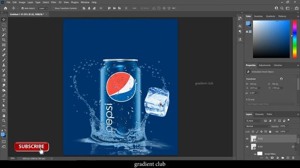Collapse the R (4) layer effects list
This screenshot has height=168, width=300.
296,147
